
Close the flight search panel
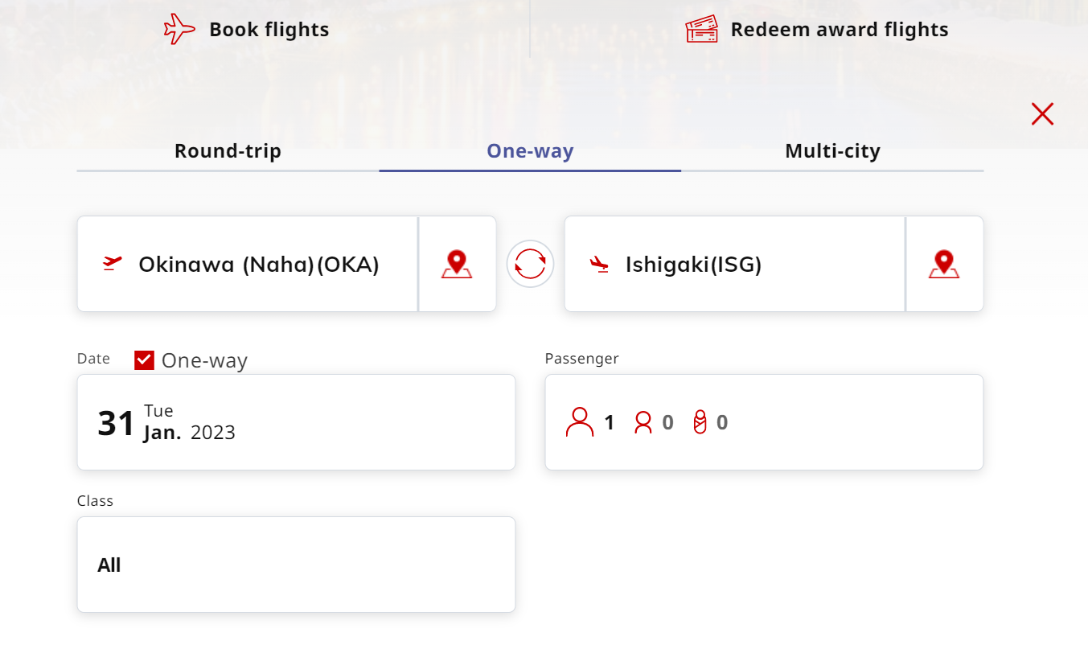pyautogui.click(x=1042, y=114)
